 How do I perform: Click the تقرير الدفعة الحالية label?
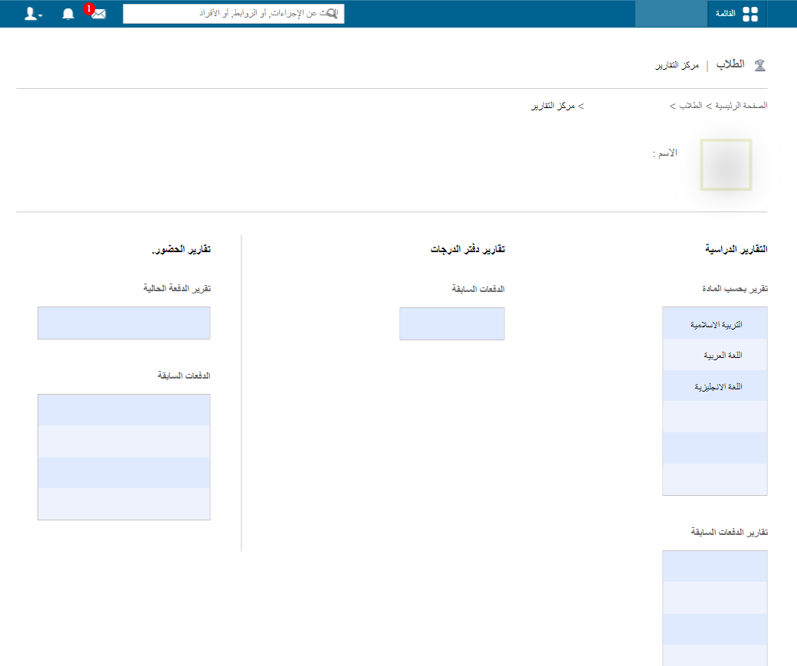pyautogui.click(x=177, y=288)
